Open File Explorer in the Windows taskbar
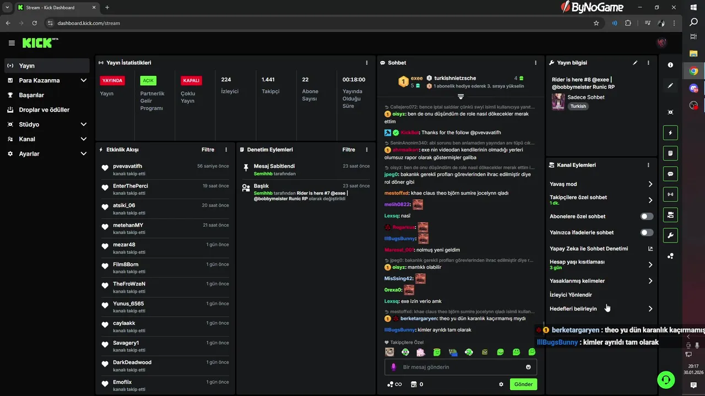This screenshot has width=705, height=396. [693, 54]
